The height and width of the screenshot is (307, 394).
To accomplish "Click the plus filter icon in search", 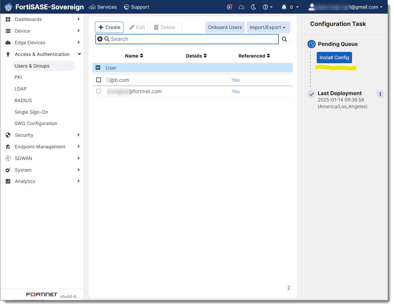I will [x=100, y=39].
